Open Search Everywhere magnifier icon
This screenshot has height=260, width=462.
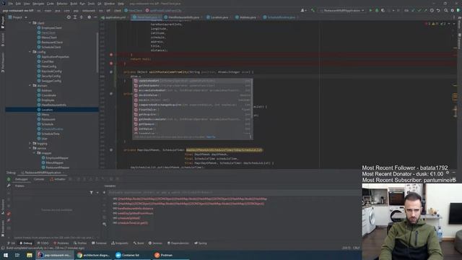coord(446,10)
